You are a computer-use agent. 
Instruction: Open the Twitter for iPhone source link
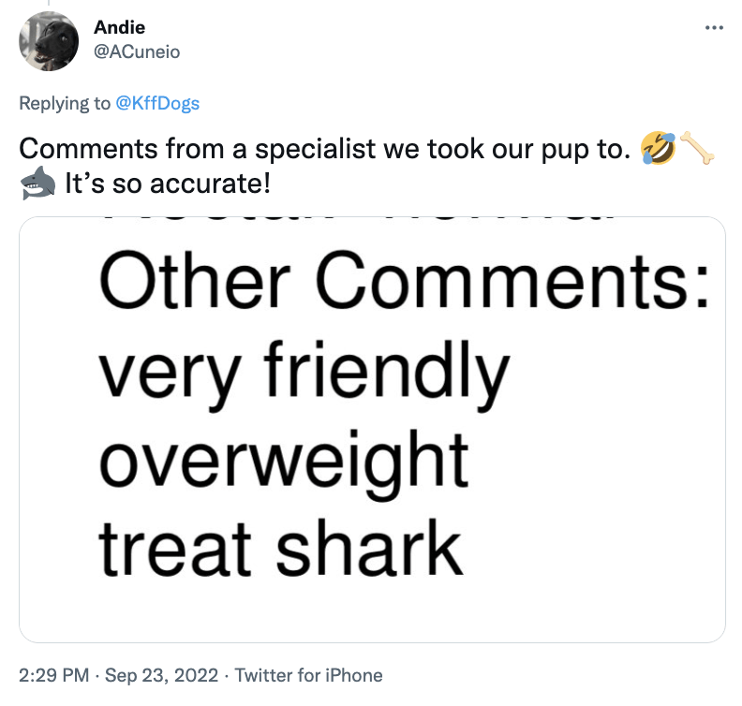point(308,674)
